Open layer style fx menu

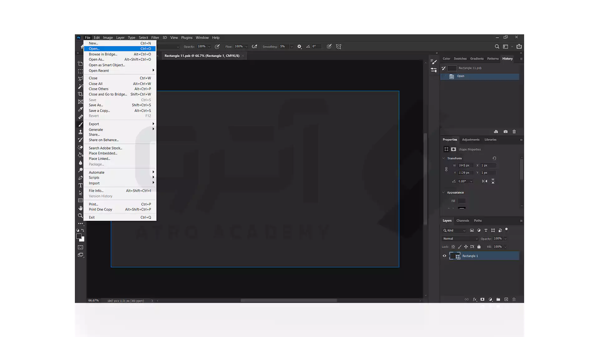coord(475,300)
